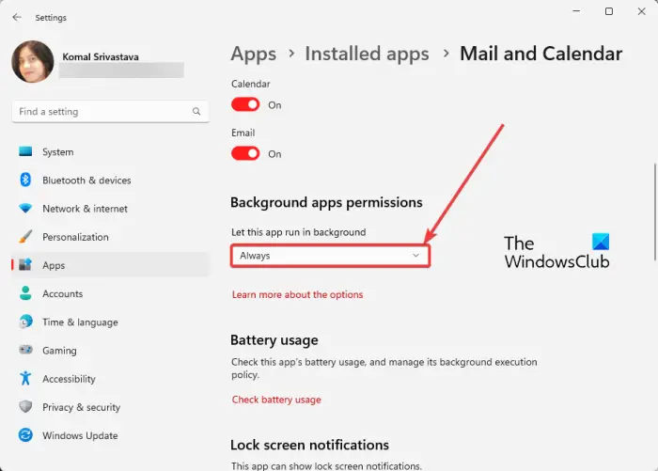This screenshot has height=471, width=658.
Task: Click Check battery usage link
Action: (276, 400)
